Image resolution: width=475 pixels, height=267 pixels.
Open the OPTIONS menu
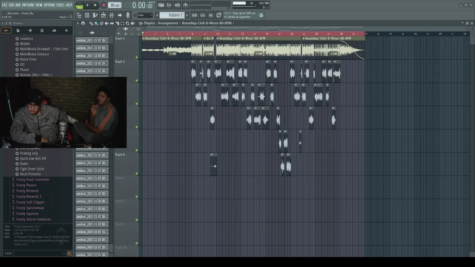(49, 5)
